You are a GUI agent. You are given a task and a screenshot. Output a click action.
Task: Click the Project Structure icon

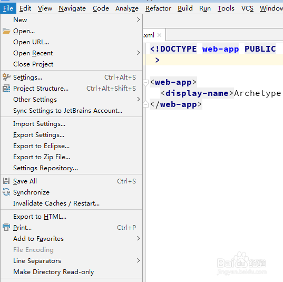coord(6,89)
